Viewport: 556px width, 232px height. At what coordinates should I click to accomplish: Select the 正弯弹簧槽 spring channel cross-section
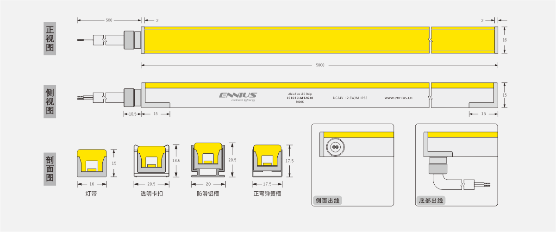[267, 160]
